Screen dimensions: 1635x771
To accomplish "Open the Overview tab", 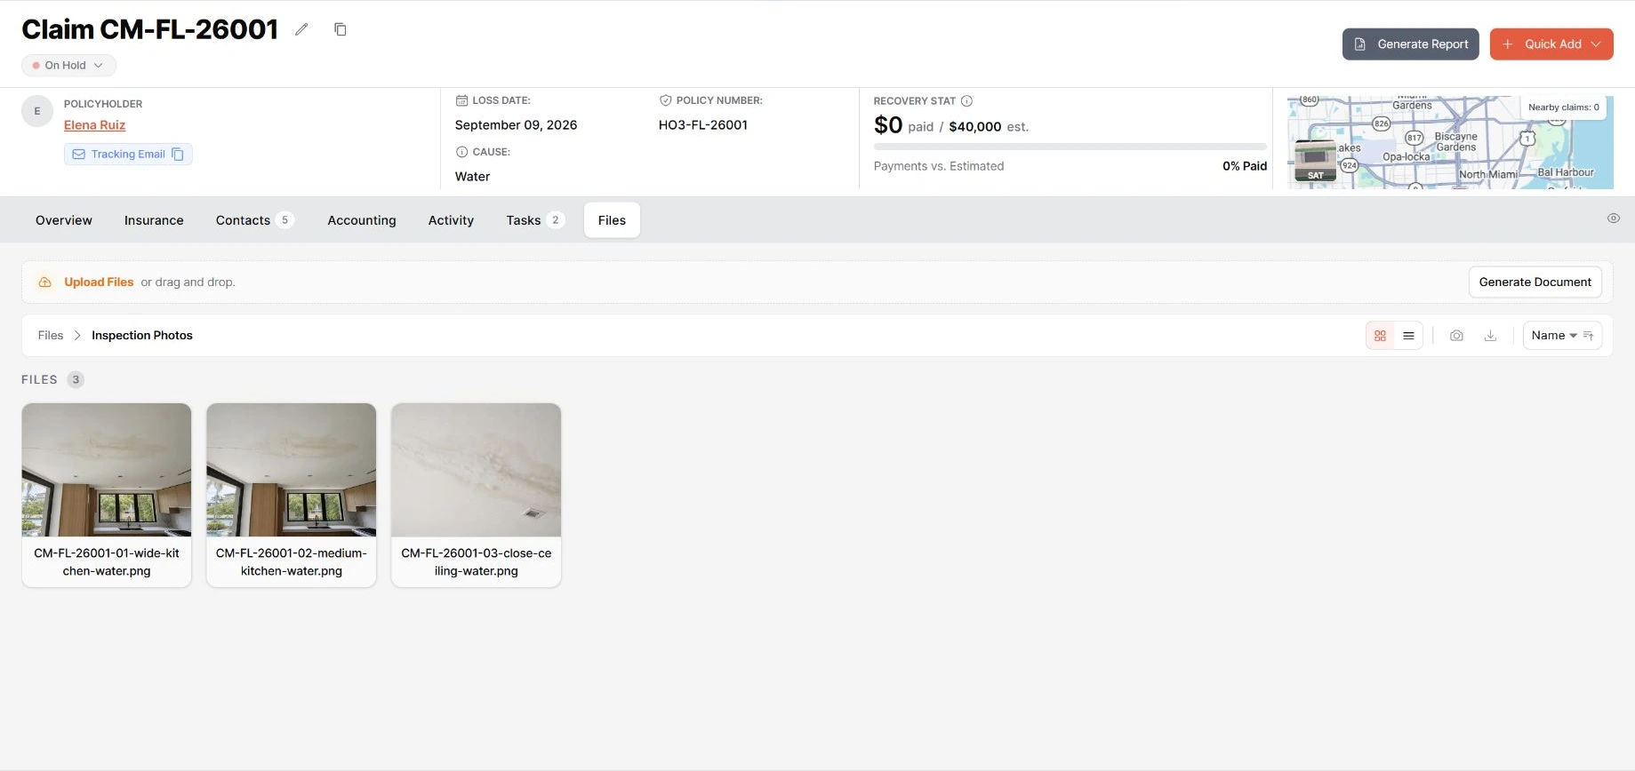I will click(64, 220).
